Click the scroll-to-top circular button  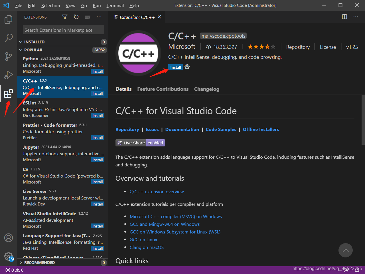coord(346,250)
